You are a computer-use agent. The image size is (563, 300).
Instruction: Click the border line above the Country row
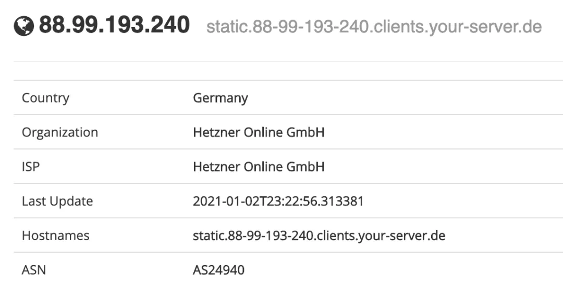(288, 80)
